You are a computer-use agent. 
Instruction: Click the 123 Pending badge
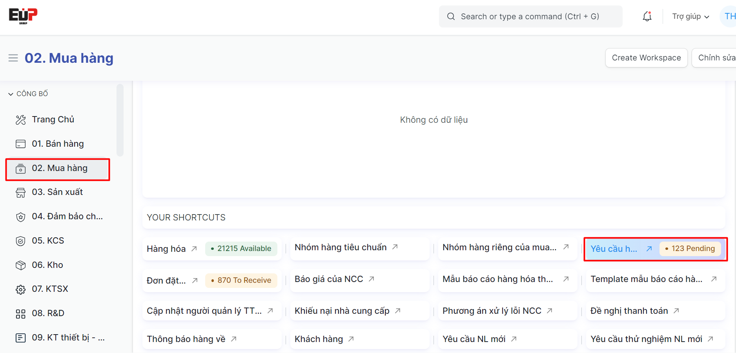pyautogui.click(x=690, y=249)
